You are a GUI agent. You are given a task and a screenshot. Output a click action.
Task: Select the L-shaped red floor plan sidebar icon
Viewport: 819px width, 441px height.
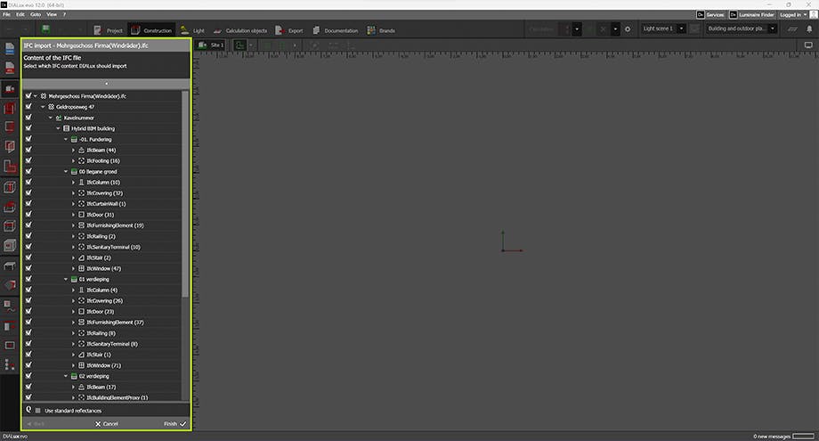(10, 167)
